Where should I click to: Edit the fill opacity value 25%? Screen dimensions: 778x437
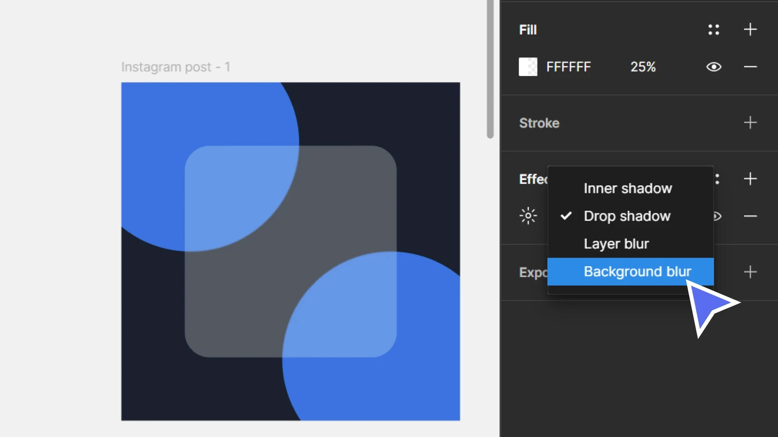coord(643,67)
